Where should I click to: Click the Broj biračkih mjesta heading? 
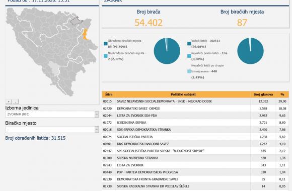pos(242,12)
